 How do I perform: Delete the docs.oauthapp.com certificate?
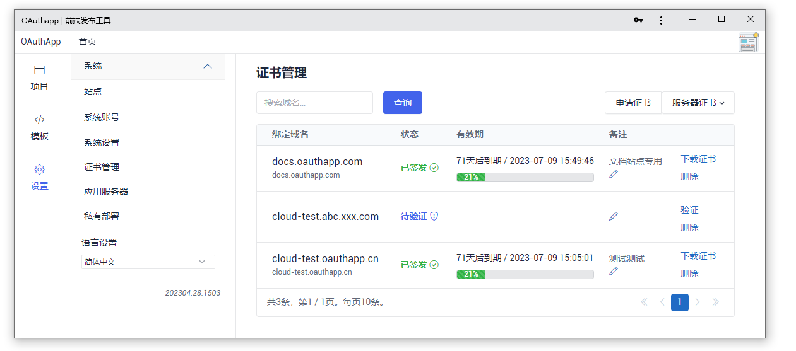click(689, 176)
